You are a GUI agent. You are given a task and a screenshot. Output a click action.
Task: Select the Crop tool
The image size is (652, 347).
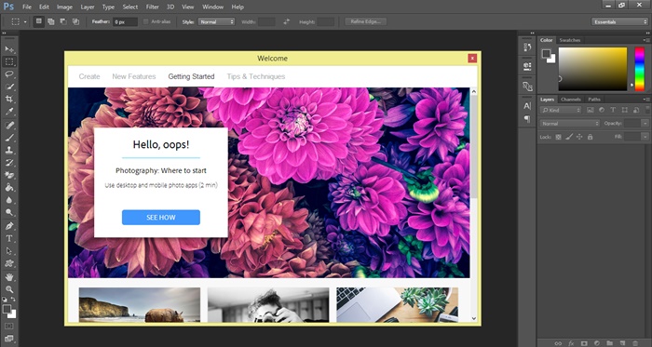[x=9, y=100]
